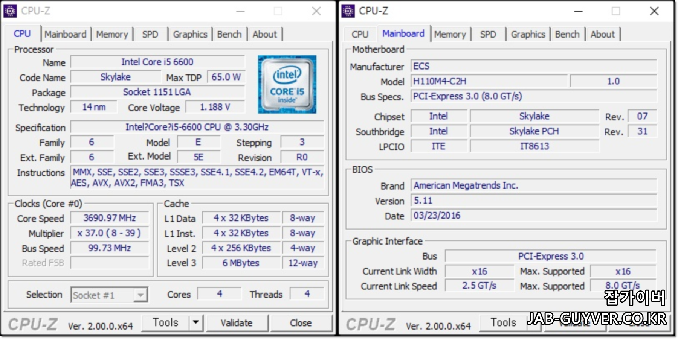Open About tab in left CPU-Z window
This screenshot has width=678, height=339.
coord(264,34)
